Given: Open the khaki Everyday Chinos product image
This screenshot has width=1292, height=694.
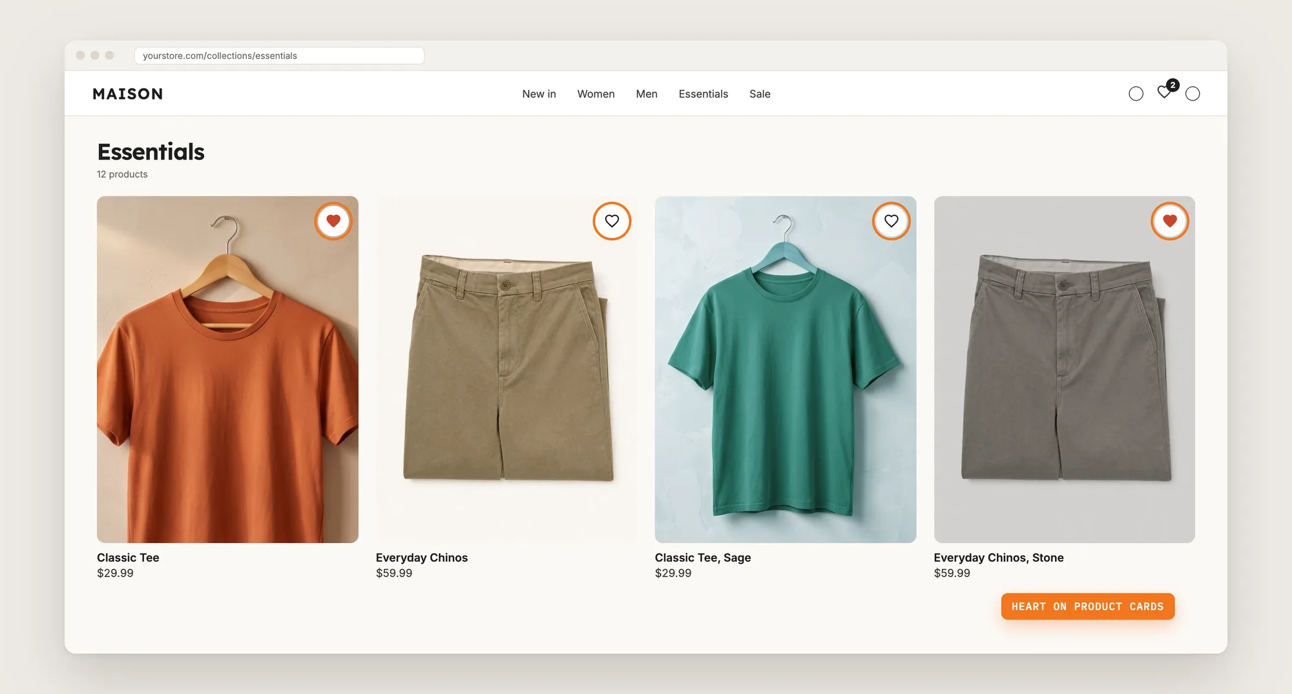Looking at the screenshot, I should pyautogui.click(x=506, y=369).
